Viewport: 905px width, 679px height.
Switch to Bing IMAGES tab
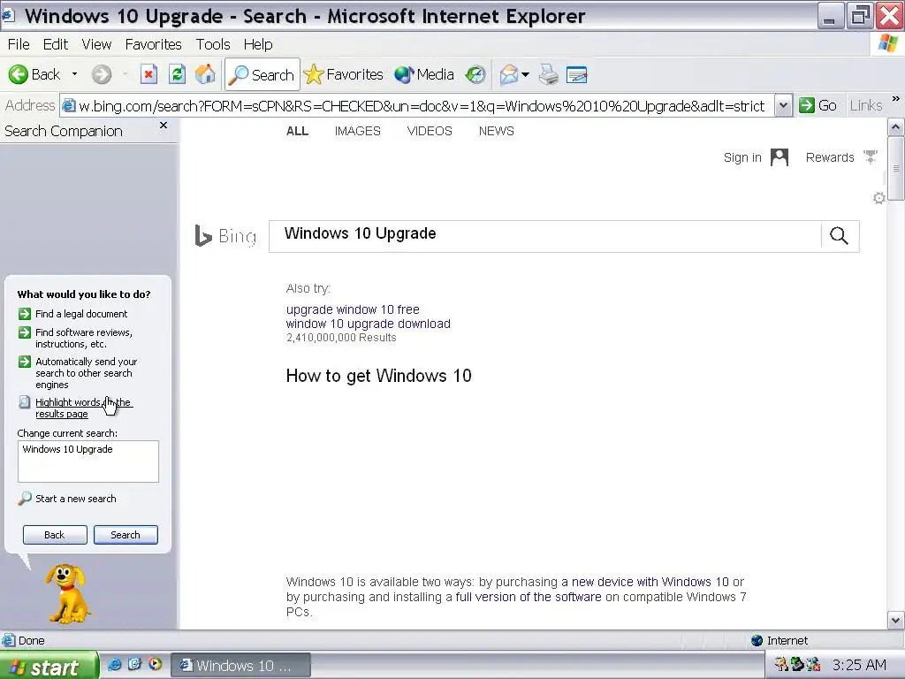[x=357, y=131]
